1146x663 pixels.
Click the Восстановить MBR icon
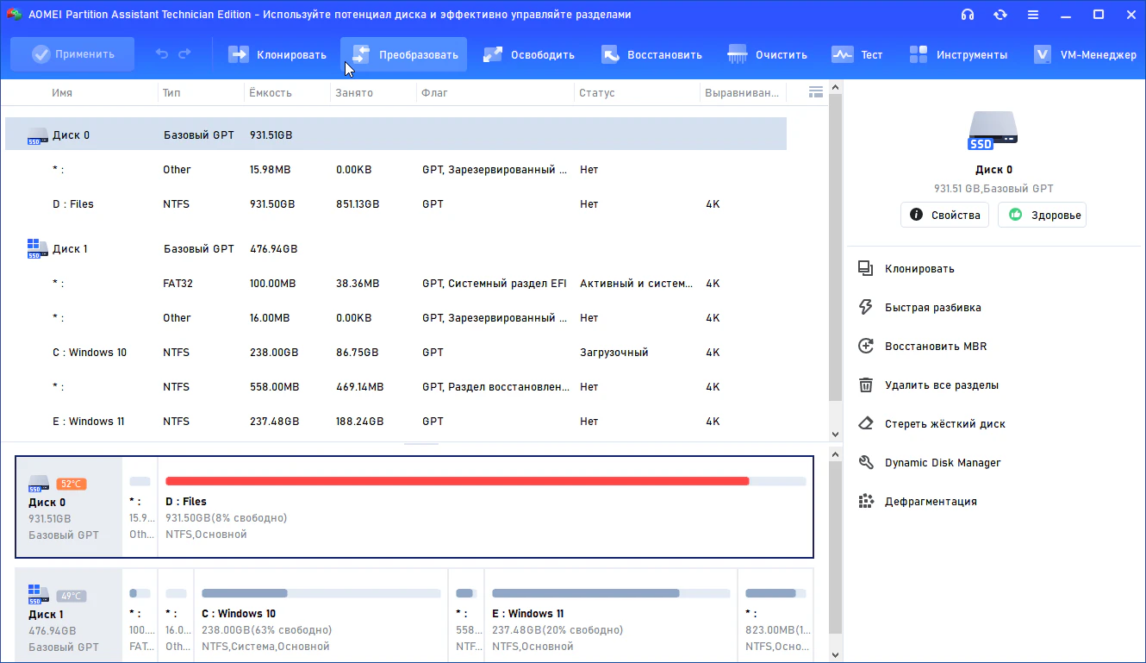tap(867, 347)
